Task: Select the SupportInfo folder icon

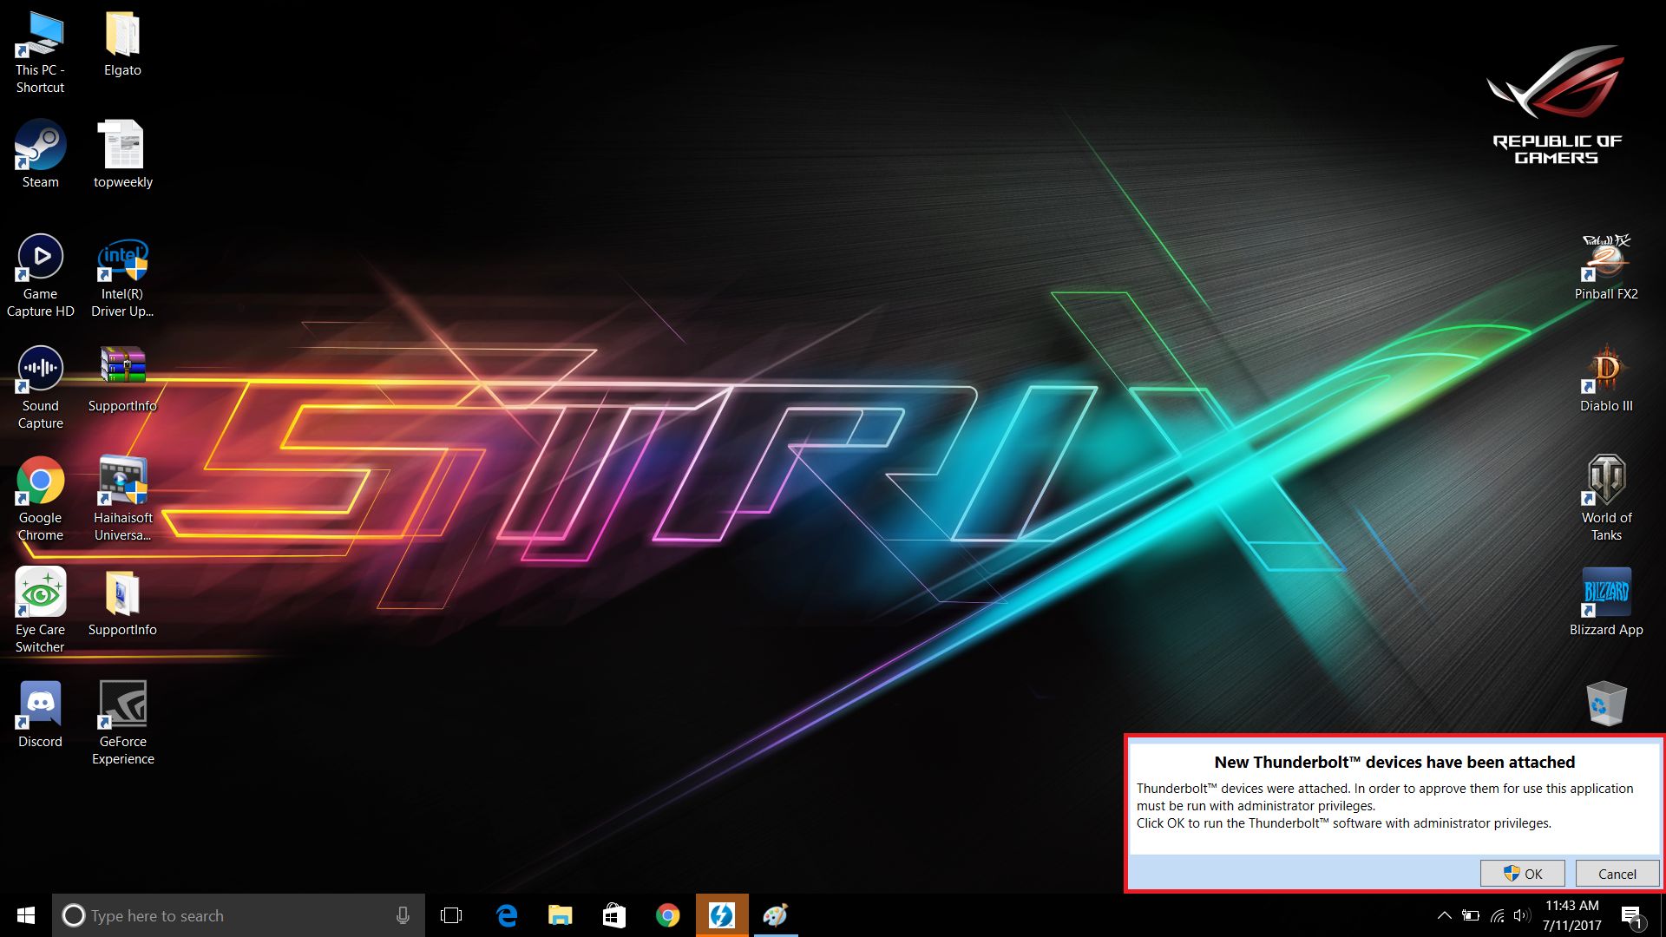Action: (122, 593)
